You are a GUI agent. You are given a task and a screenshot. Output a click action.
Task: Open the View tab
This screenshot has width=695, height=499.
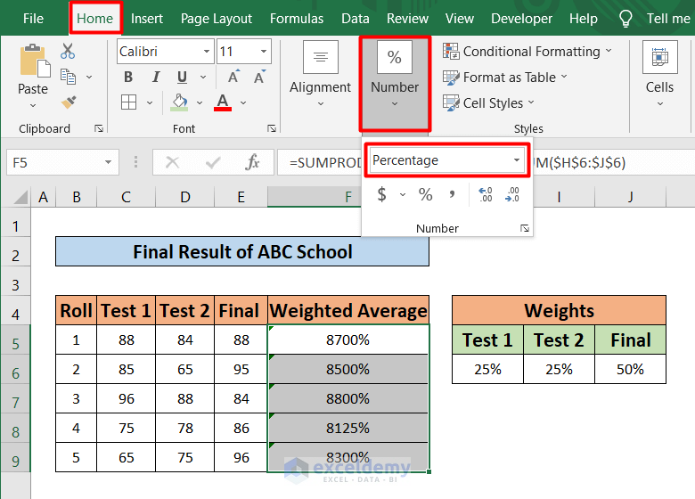click(460, 19)
